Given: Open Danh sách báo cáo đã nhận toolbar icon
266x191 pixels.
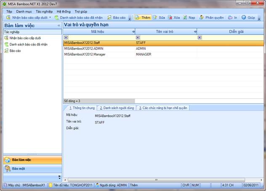Looking at the screenshot, I should [x=56, y=18].
